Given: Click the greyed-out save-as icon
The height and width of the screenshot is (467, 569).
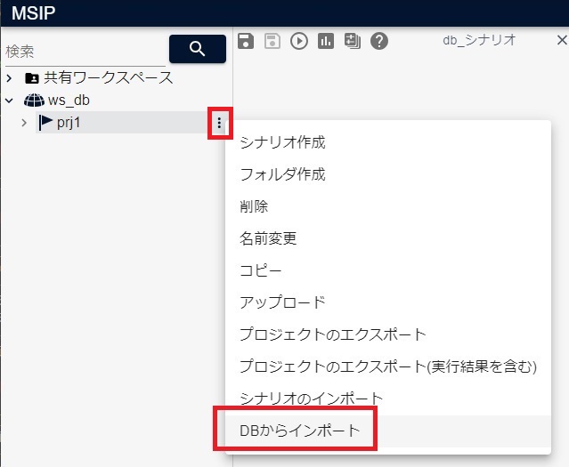Looking at the screenshot, I should (272, 41).
